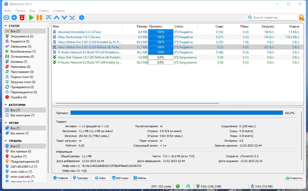
Task: Click the speedometer alternative speed limits icon
Action: coord(188,186)
